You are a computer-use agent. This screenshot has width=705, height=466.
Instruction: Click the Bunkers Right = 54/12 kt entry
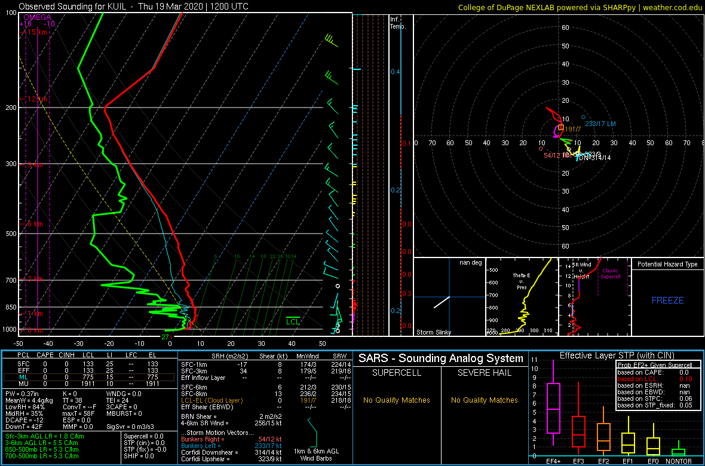231,440
